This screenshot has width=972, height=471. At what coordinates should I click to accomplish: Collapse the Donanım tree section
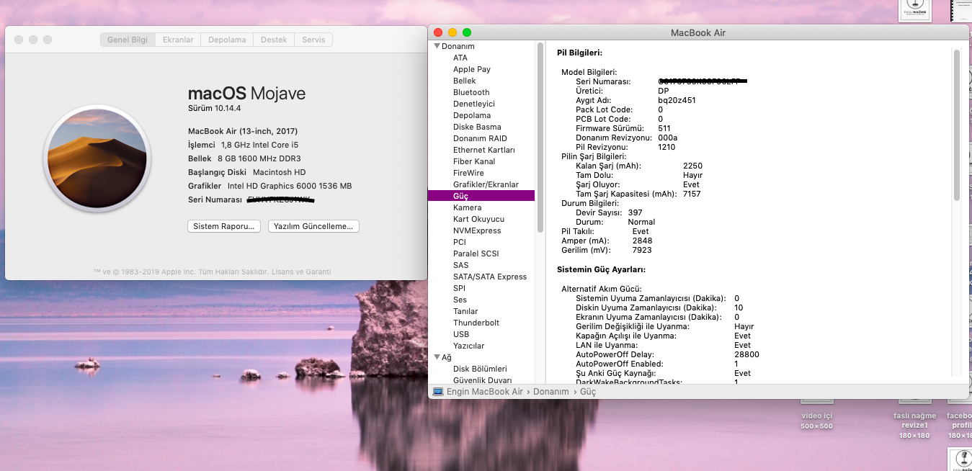(437, 46)
